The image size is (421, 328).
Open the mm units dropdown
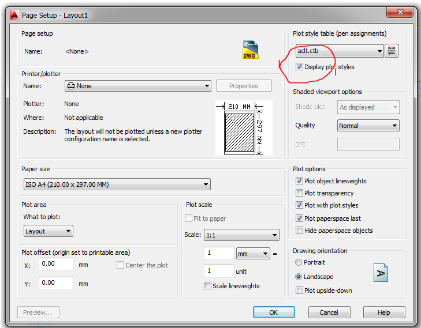coord(253,254)
